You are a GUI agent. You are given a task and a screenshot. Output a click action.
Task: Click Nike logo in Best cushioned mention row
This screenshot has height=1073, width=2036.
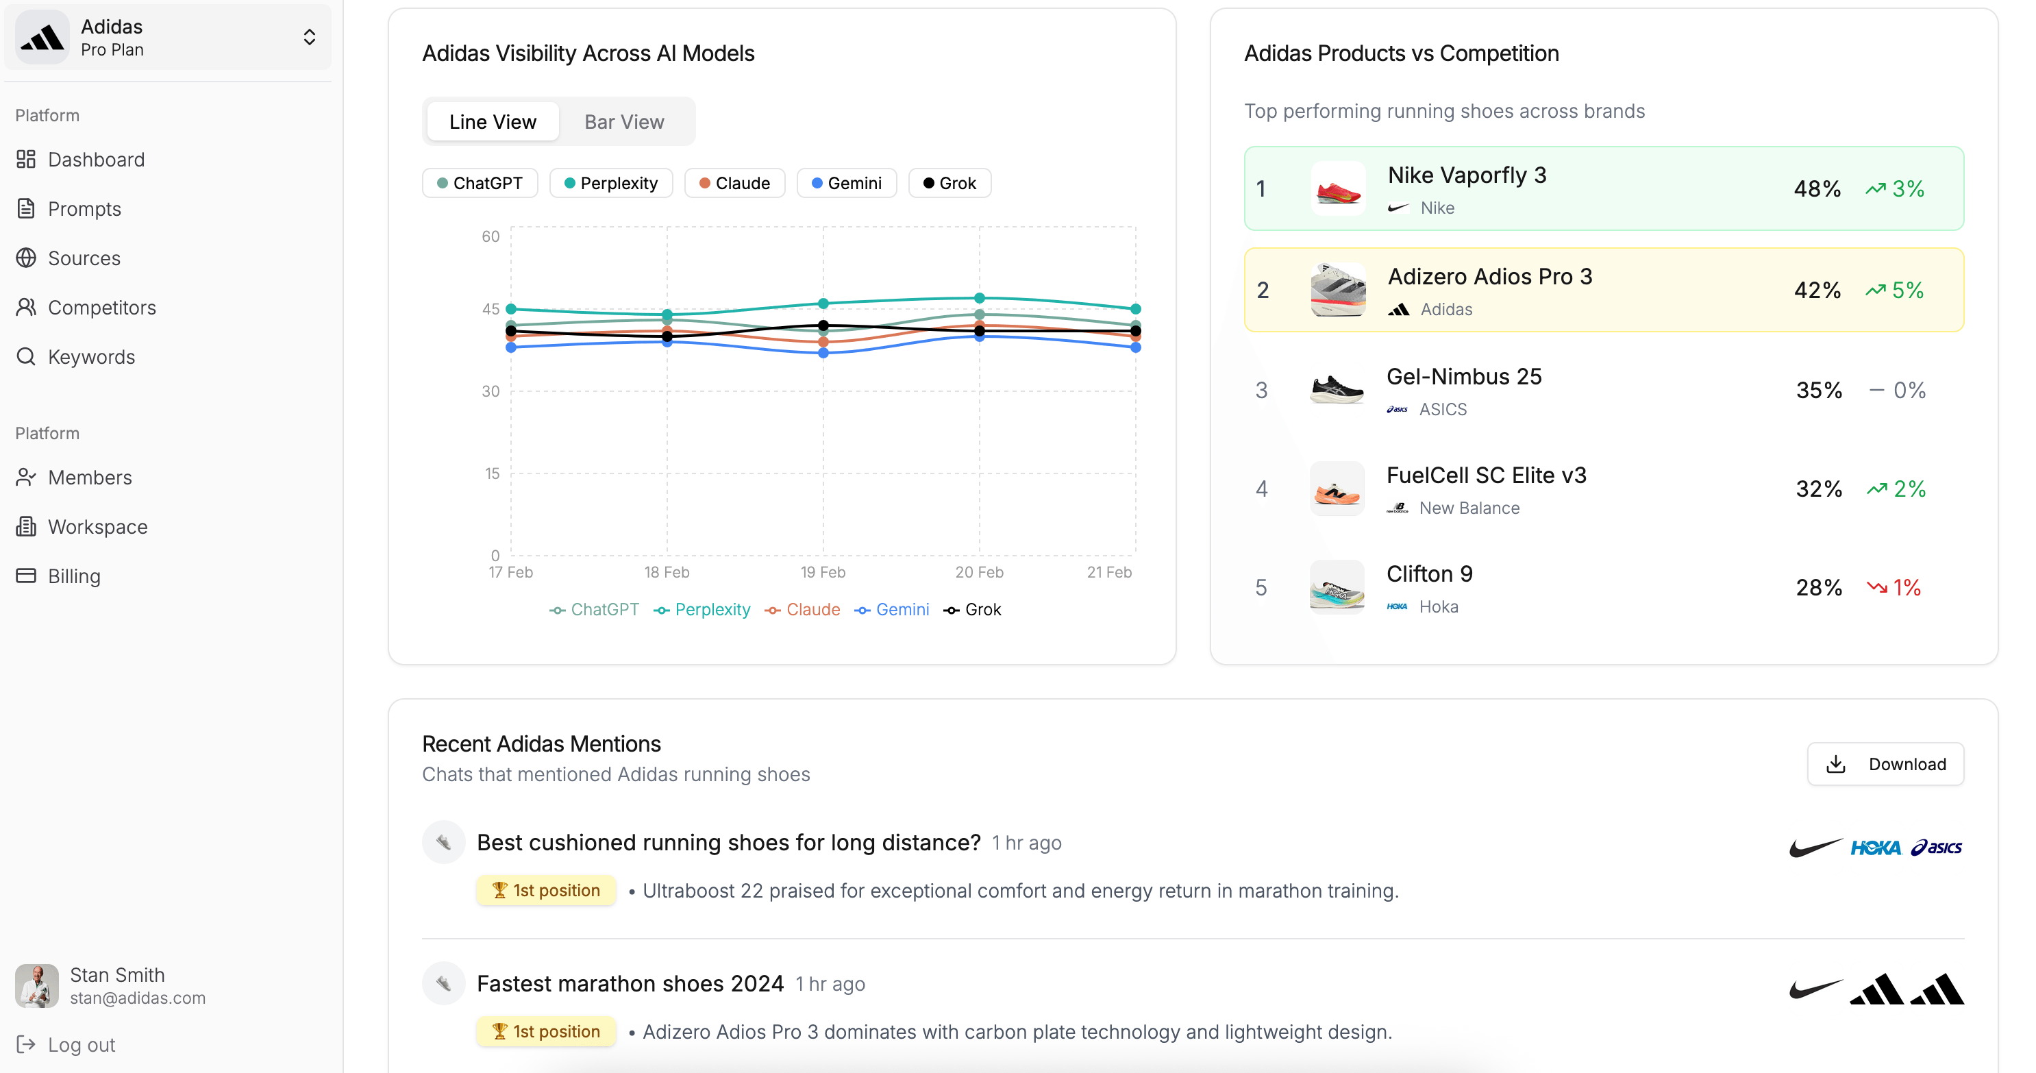pyautogui.click(x=1815, y=848)
